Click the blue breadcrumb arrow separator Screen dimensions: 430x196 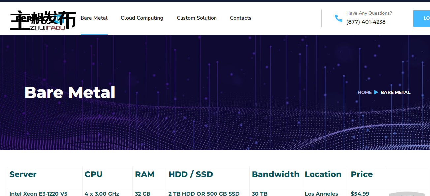click(x=376, y=92)
